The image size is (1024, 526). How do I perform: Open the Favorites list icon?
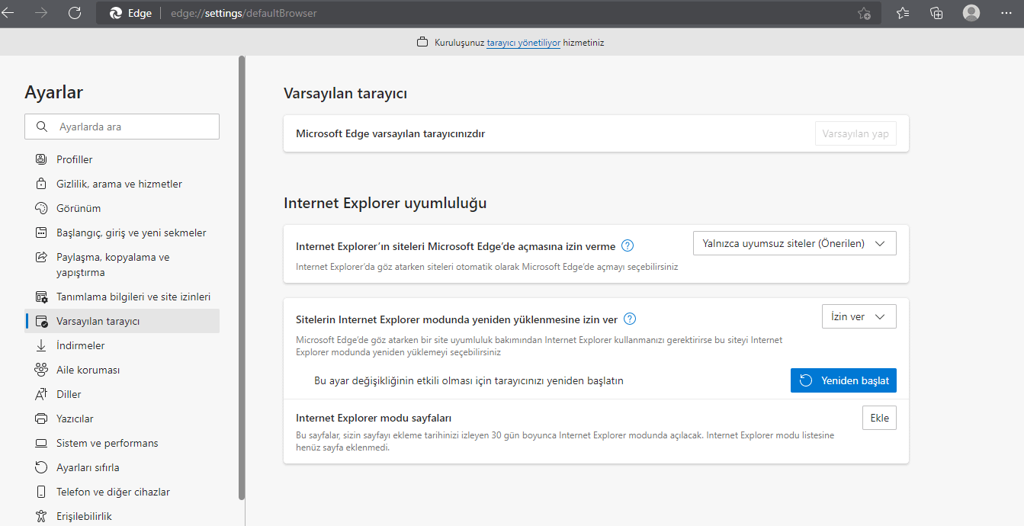click(x=904, y=13)
